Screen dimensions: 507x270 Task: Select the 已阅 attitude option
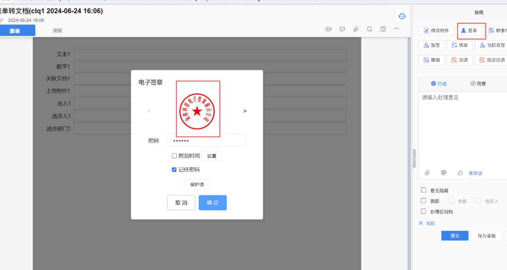point(439,83)
